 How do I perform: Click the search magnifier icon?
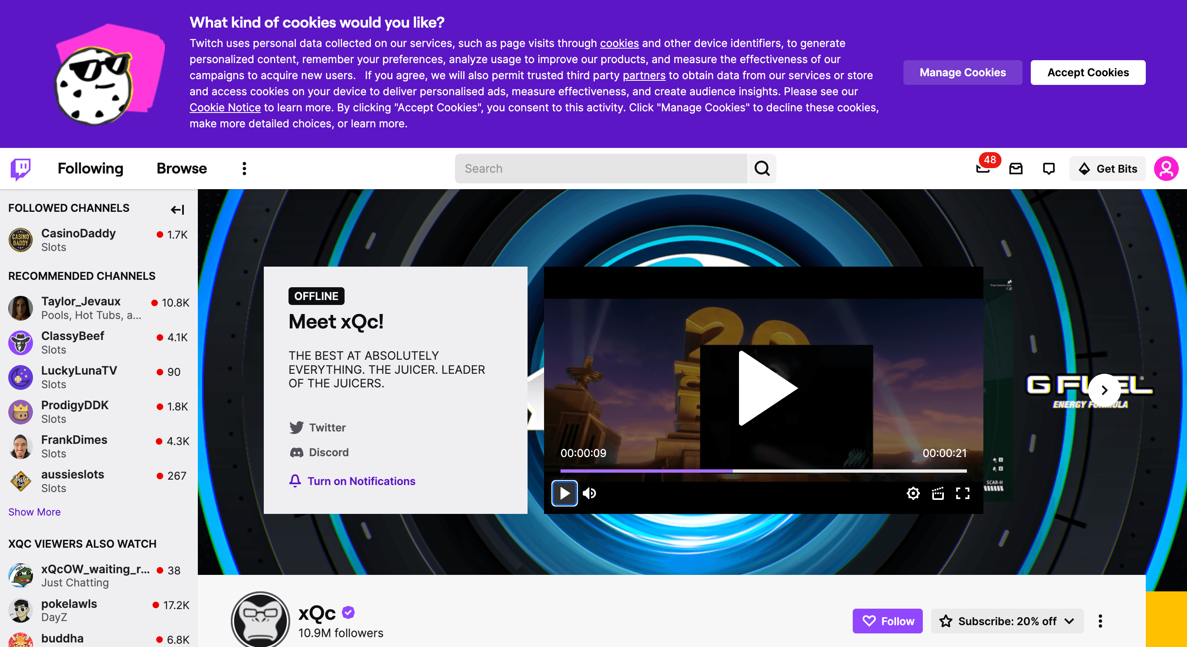[x=762, y=169]
